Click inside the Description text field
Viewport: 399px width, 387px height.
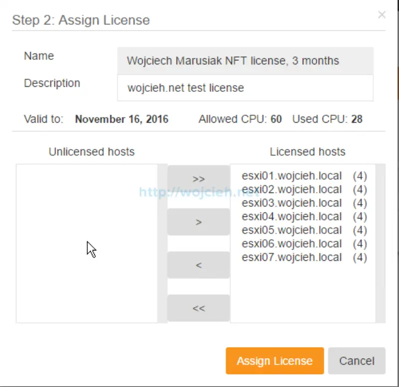pyautogui.click(x=245, y=88)
